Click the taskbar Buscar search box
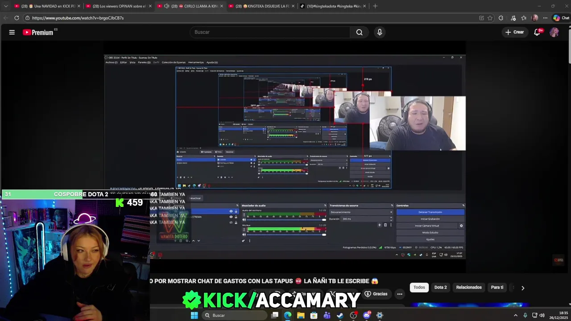Screen dimensions: 571x321 (x=234, y=315)
